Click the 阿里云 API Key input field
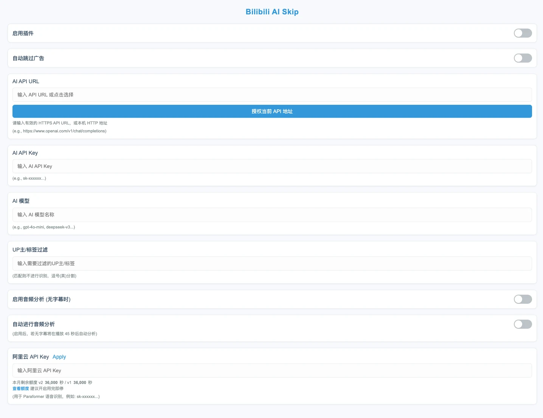The height and width of the screenshot is (418, 543). [x=272, y=370]
